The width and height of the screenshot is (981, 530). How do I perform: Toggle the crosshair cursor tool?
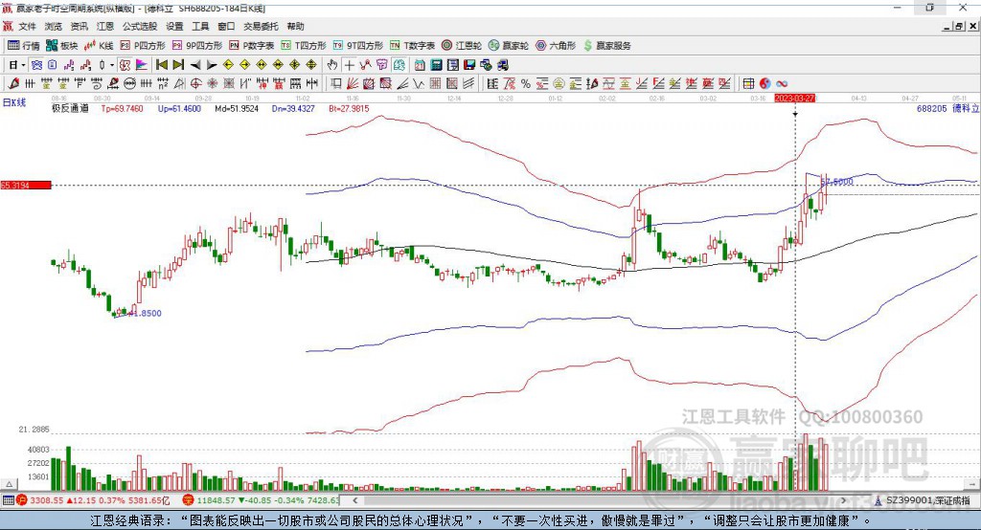[x=350, y=65]
